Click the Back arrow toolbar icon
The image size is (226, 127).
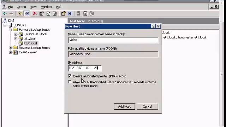(5, 13)
